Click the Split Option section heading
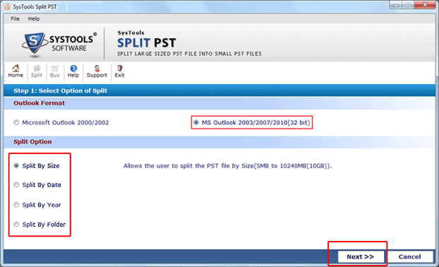Viewport: 439px width, 267px height. tap(32, 142)
